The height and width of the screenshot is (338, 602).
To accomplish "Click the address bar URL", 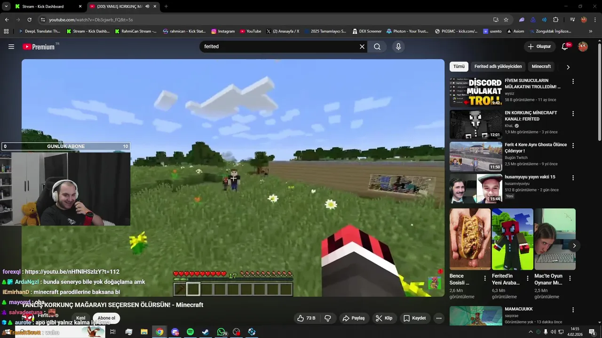I will click(91, 20).
